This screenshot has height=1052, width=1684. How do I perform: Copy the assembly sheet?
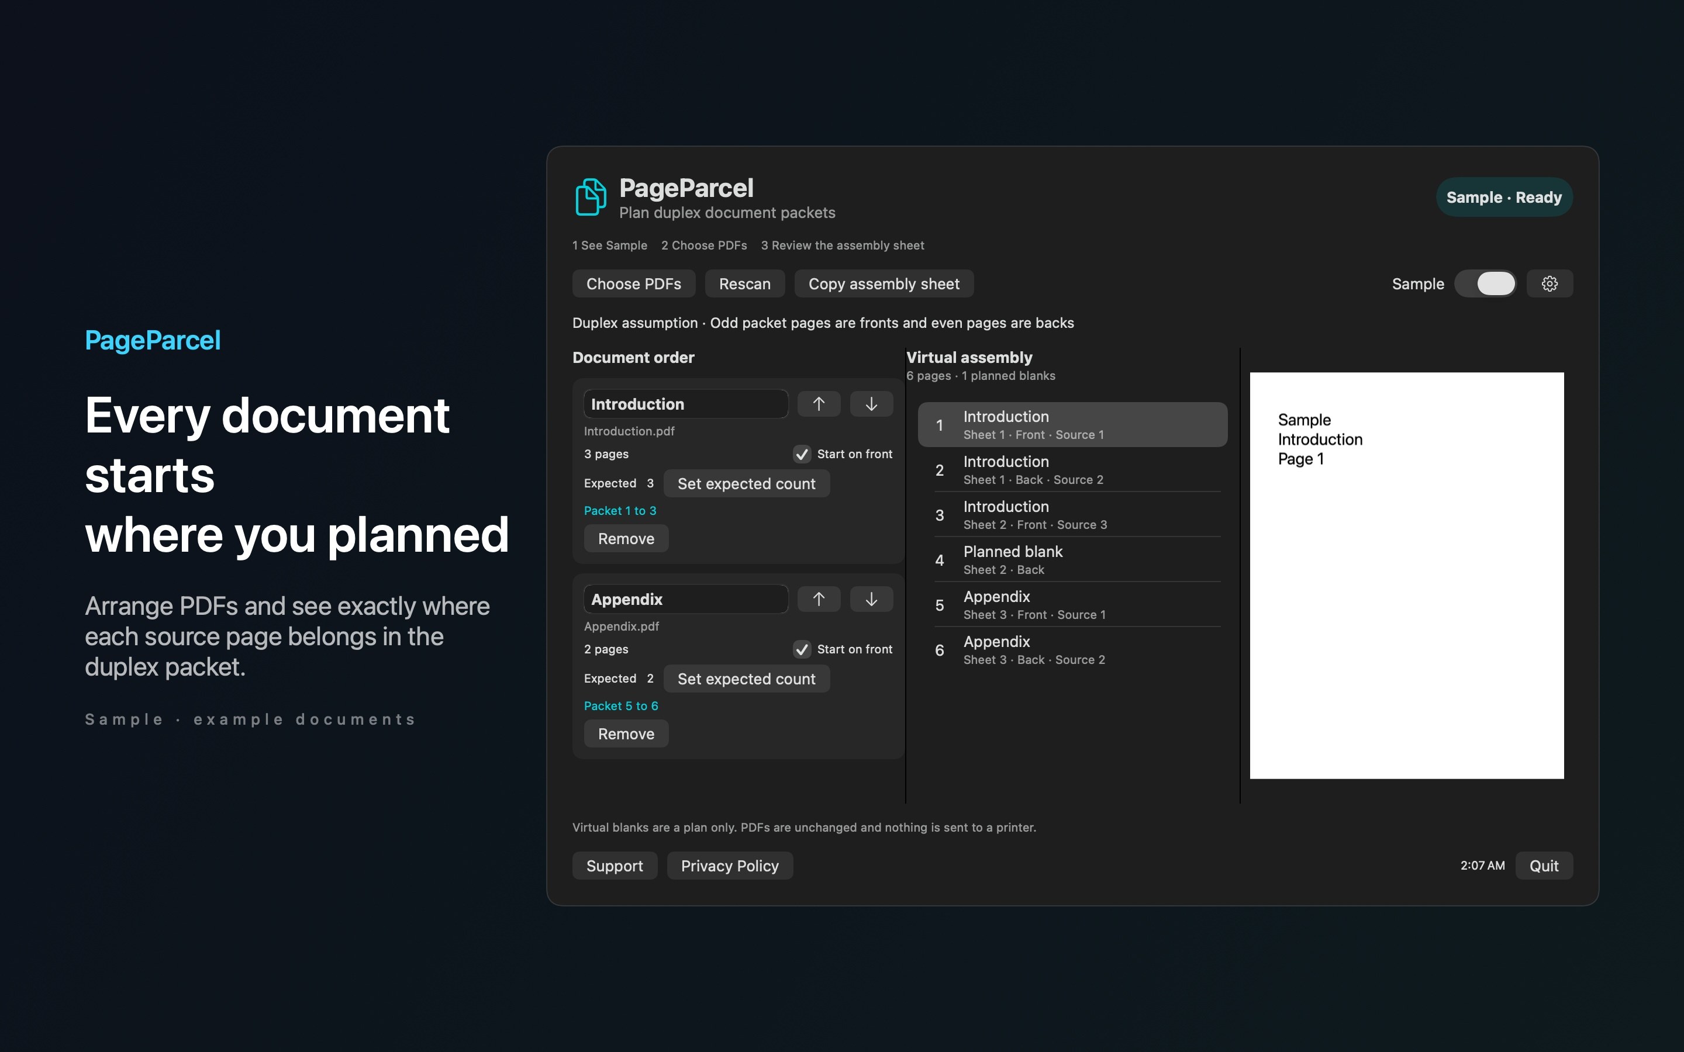click(x=884, y=284)
